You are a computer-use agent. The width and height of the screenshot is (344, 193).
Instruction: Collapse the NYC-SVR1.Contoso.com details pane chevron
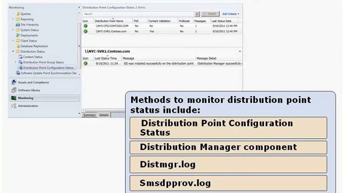click(x=240, y=51)
